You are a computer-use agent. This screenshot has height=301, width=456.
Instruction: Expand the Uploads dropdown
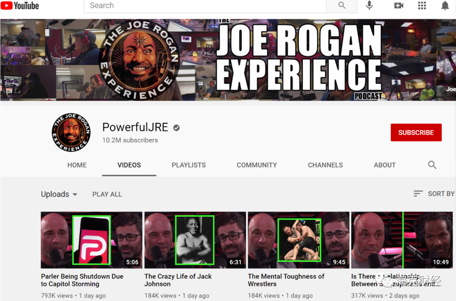59,194
